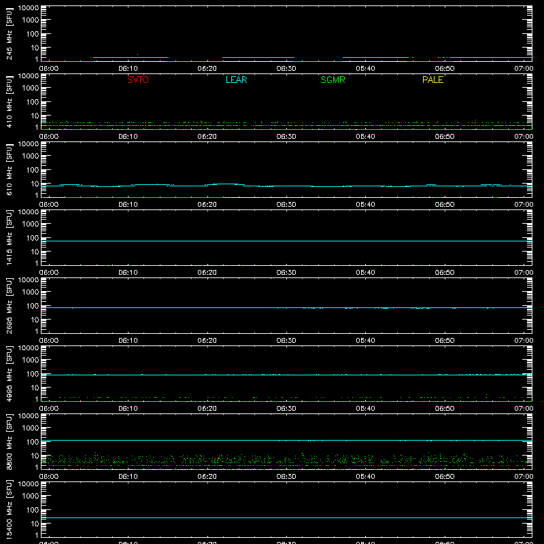Select the 15400 MHz [SFU] axis title
This screenshot has width=544, height=544.
point(10,510)
